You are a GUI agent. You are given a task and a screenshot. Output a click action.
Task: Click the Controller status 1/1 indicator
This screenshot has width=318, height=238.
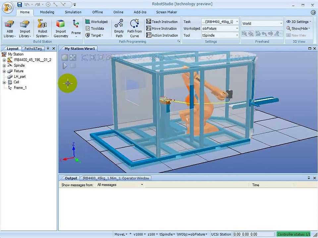point(294,234)
